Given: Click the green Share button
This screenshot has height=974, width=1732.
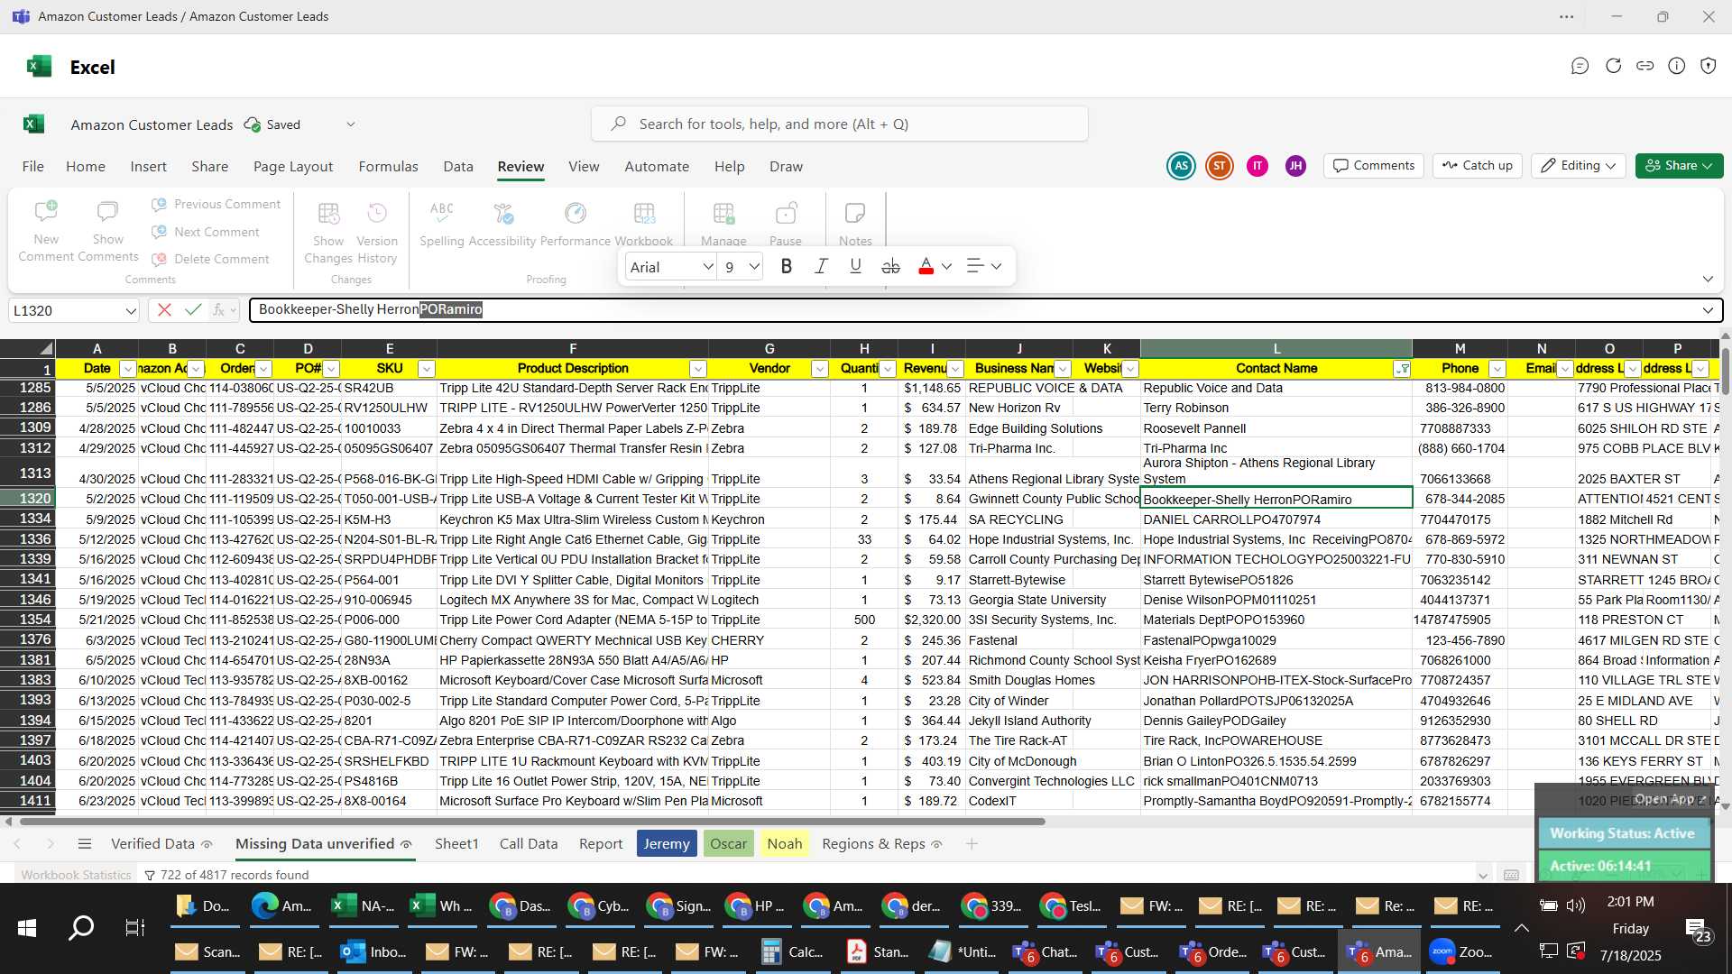Looking at the screenshot, I should pyautogui.click(x=1679, y=165).
